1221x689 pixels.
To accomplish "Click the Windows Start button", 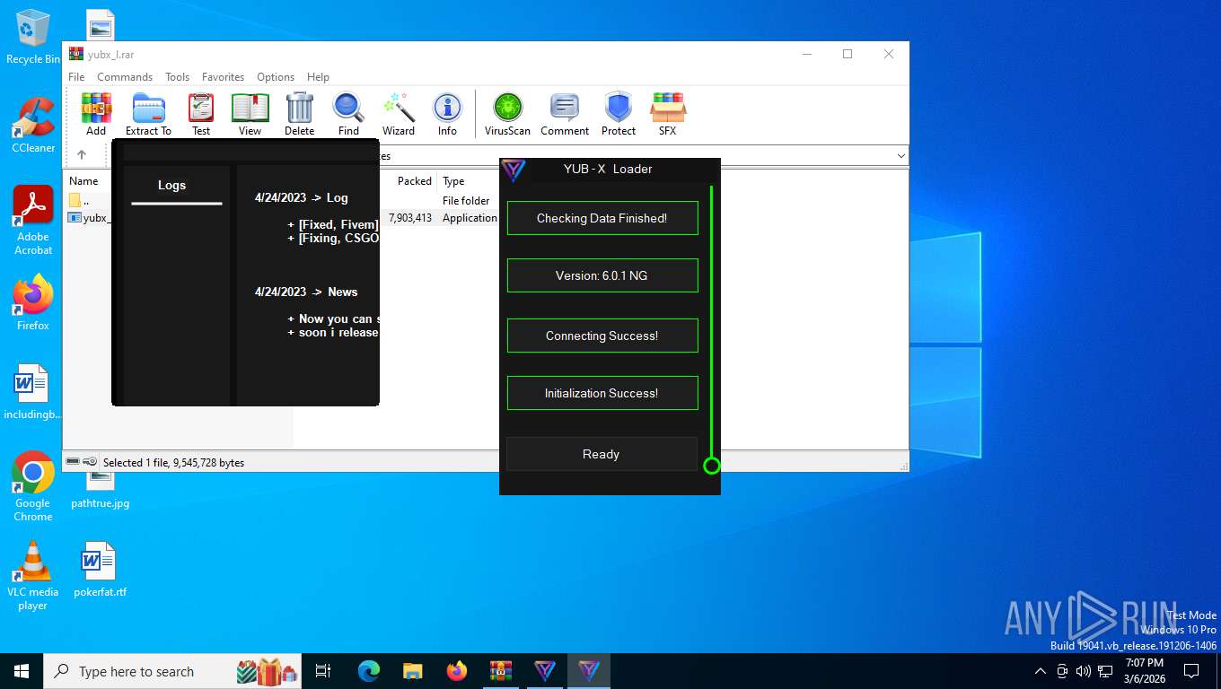I will click(22, 671).
